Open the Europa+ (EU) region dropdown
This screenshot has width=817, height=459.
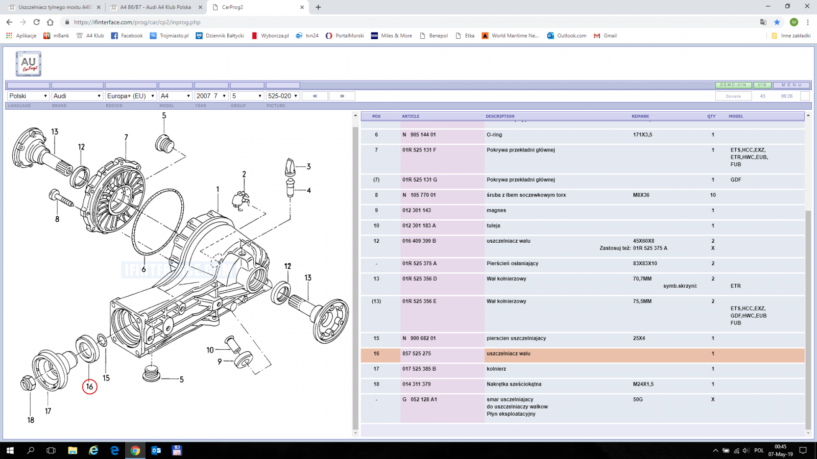tap(131, 96)
